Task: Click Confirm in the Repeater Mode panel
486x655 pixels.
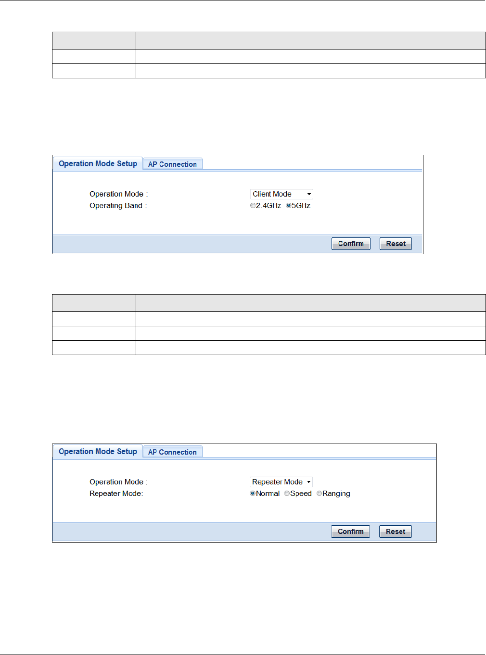Action: (x=350, y=531)
